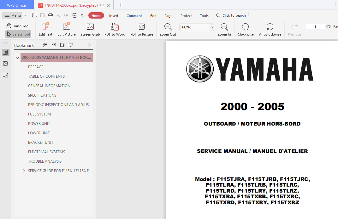Zoom Out of the page
This screenshot has height=219, width=338.
click(x=168, y=30)
